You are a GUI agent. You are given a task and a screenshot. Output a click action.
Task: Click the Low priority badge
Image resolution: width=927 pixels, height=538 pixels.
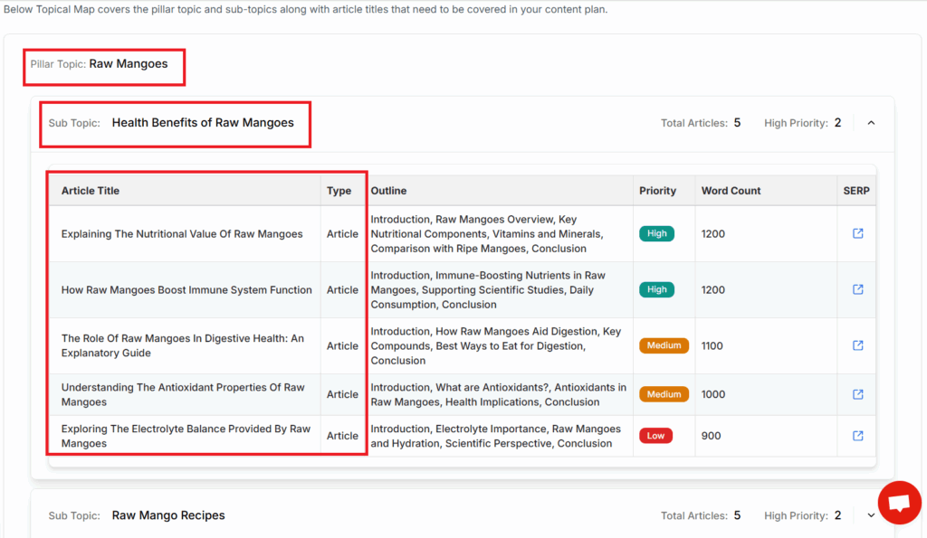pyautogui.click(x=655, y=436)
